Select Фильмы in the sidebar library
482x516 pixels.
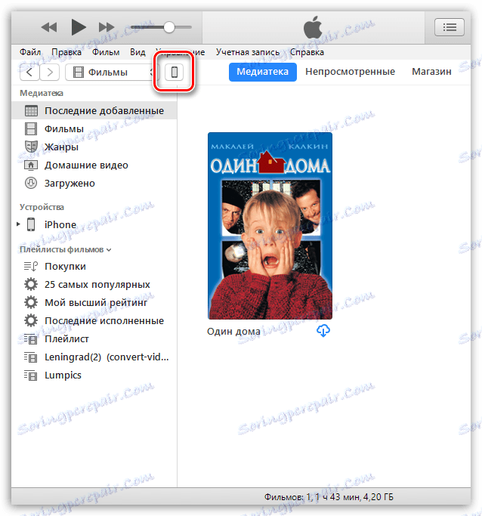tap(94, 128)
